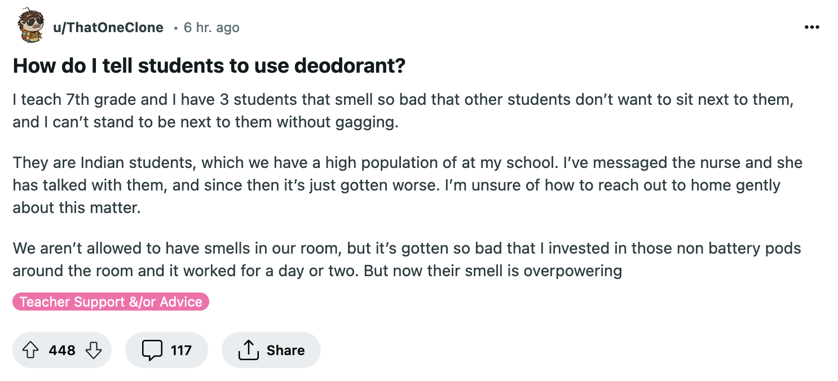Click the "6 hr. ago" timestamp

[x=211, y=28]
